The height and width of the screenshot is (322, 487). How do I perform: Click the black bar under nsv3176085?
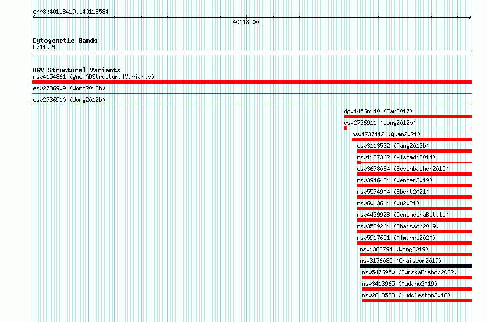pos(416,266)
